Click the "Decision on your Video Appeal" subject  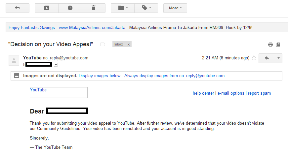[x=51, y=44]
